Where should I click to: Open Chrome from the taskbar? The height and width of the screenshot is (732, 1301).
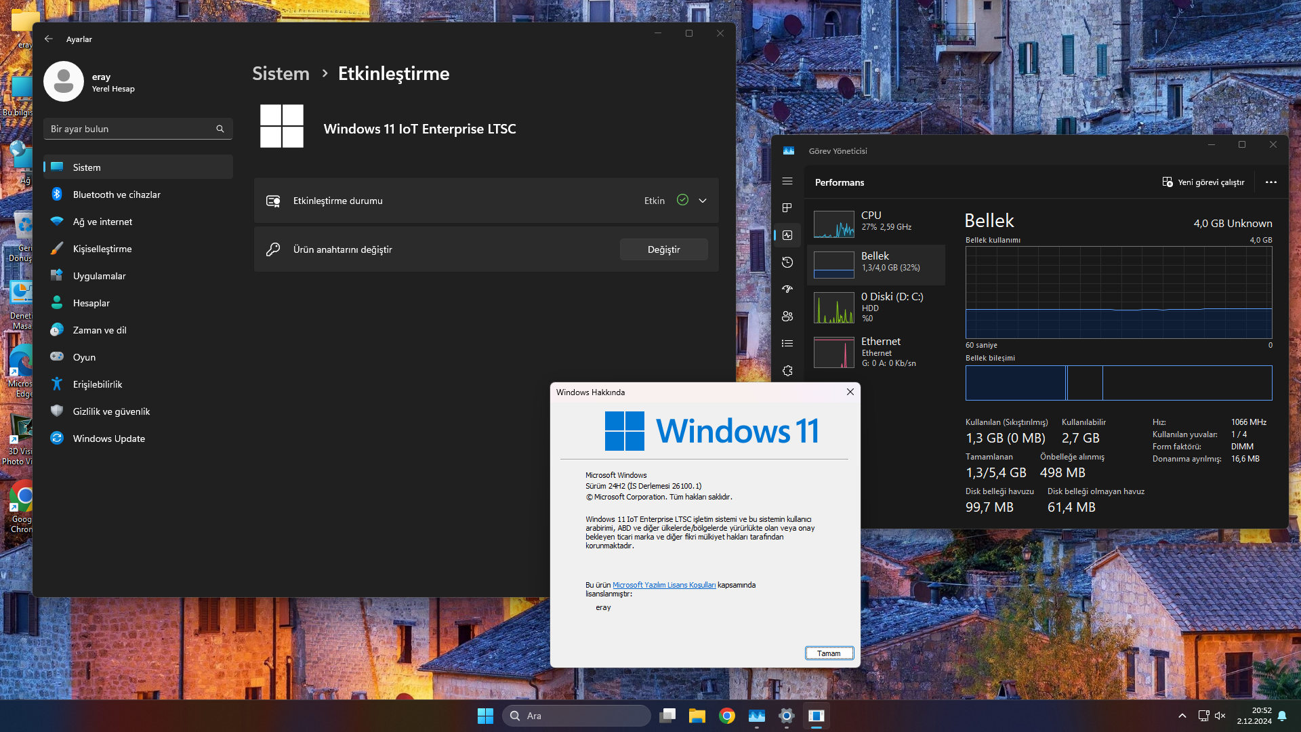[x=727, y=716]
